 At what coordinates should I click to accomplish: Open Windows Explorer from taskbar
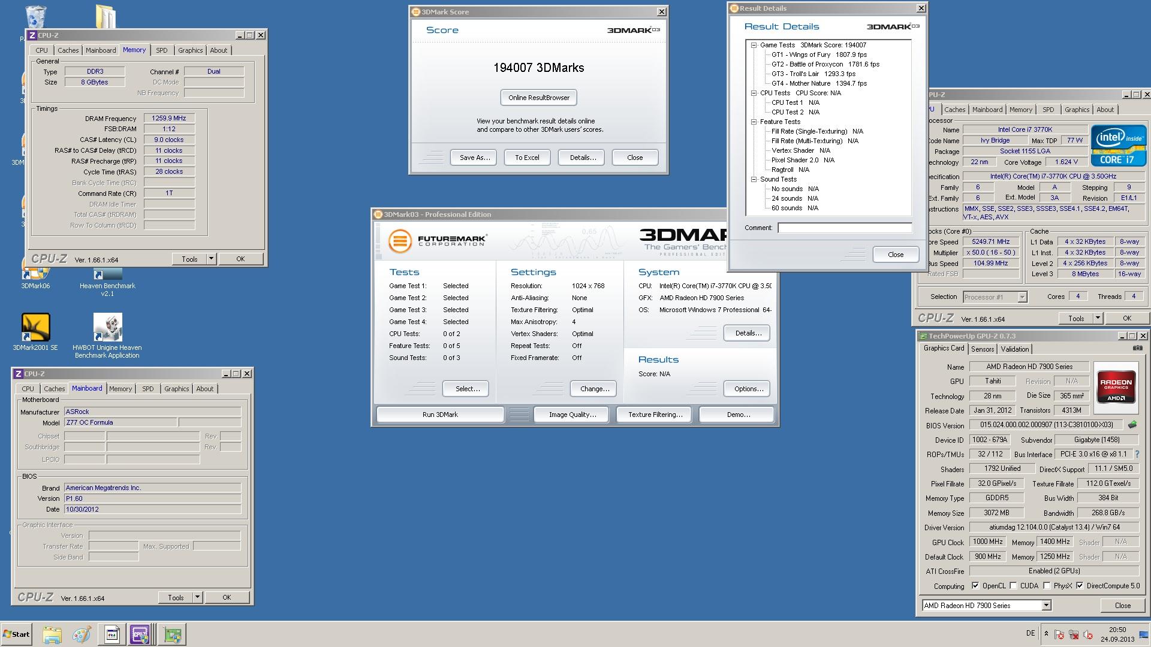52,634
